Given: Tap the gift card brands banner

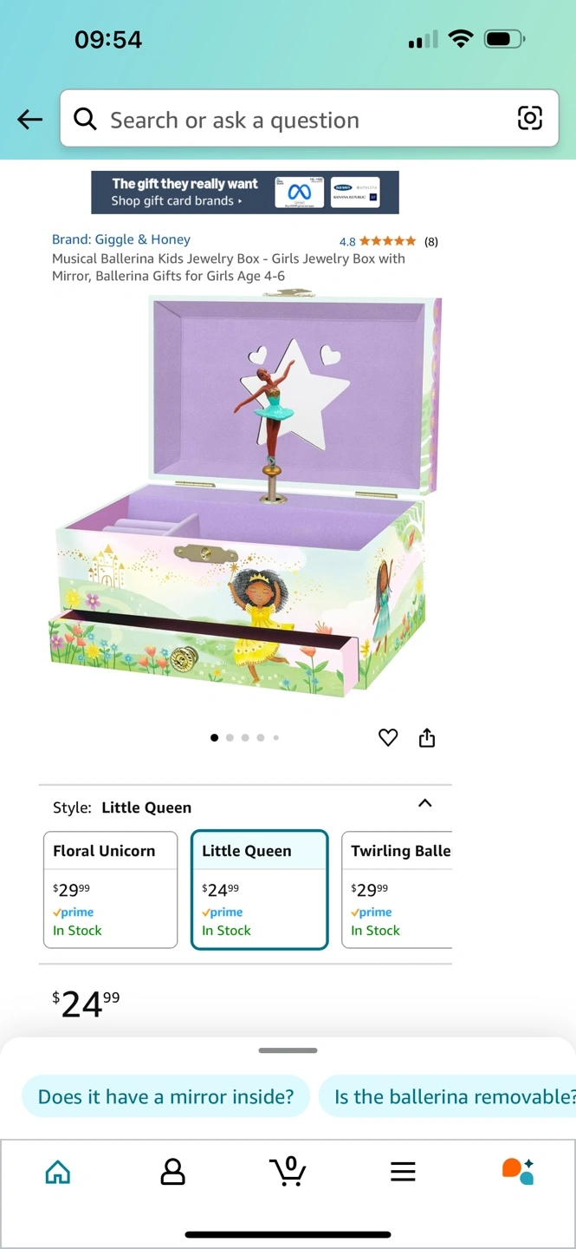Looking at the screenshot, I should pos(245,193).
